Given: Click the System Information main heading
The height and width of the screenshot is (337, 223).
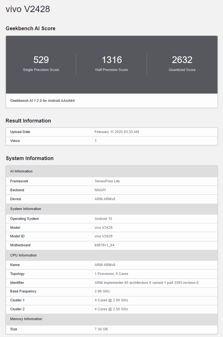Looking at the screenshot, I should click(x=29, y=158).
